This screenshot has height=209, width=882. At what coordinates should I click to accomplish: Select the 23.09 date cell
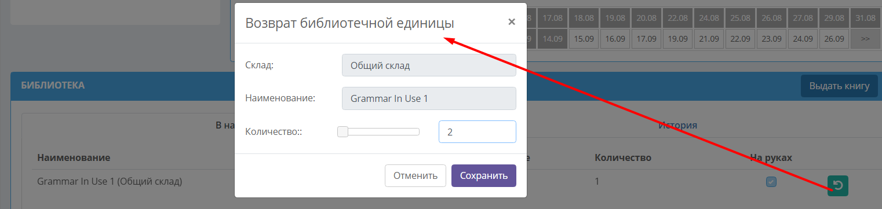(x=772, y=39)
